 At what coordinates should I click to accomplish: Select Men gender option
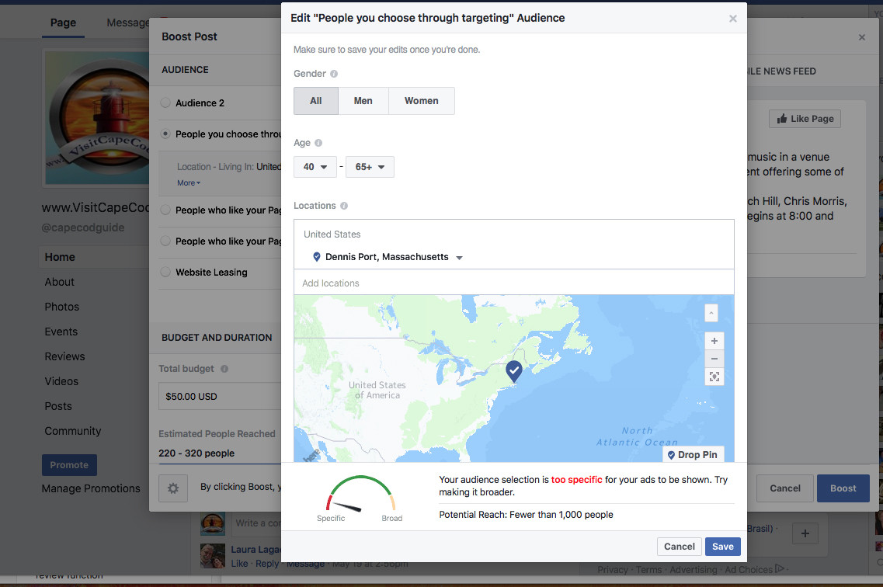[363, 101]
